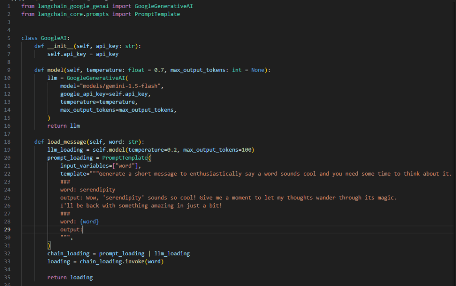Viewport: 456px width, 286px height.
Task: Click the __init__ method name
Action: coord(61,46)
